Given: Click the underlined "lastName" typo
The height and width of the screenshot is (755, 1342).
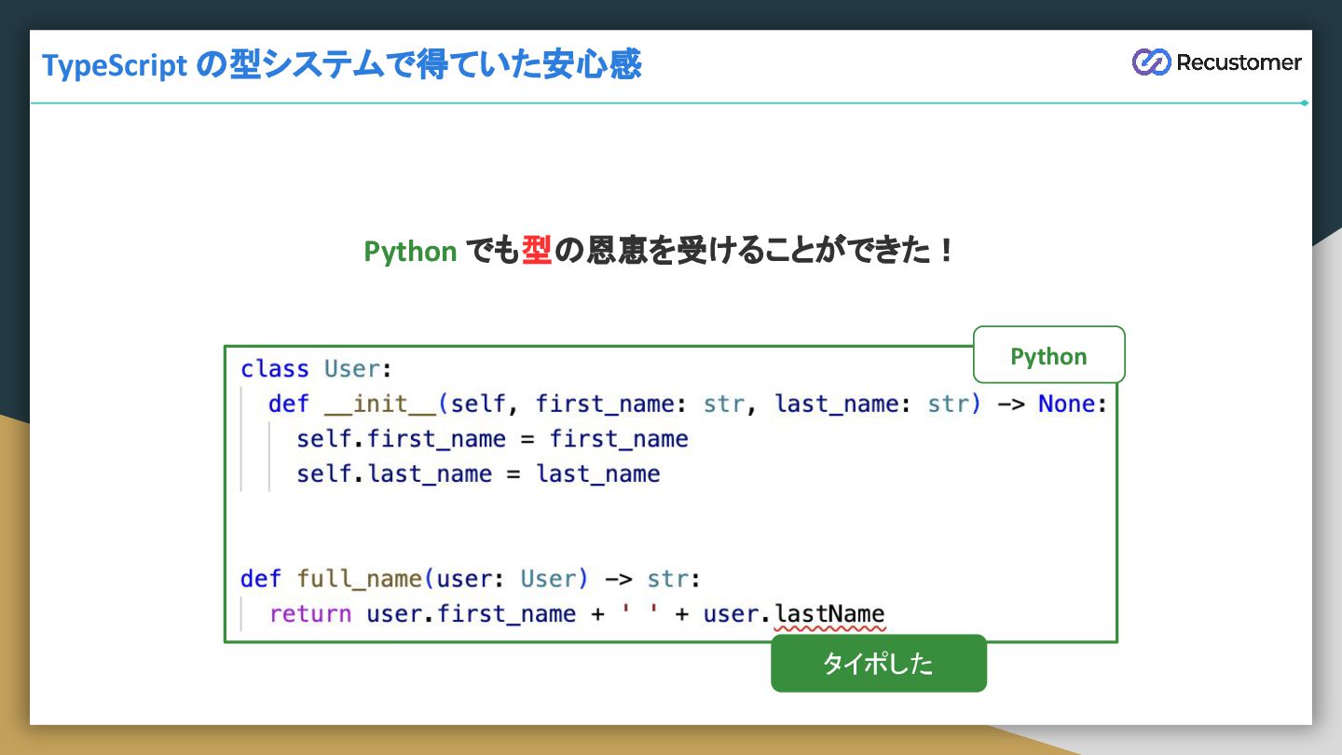Looking at the screenshot, I should pyautogui.click(x=829, y=615).
